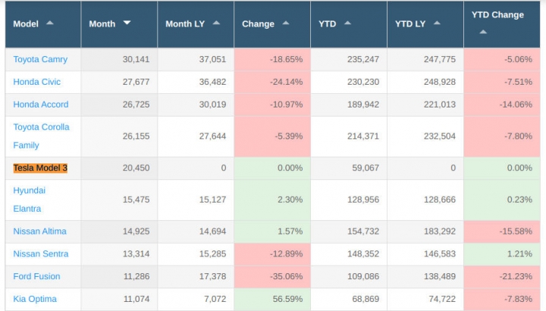This screenshot has width=546, height=311.
Task: Select the cell showing 13,314
Action: [x=119, y=254]
